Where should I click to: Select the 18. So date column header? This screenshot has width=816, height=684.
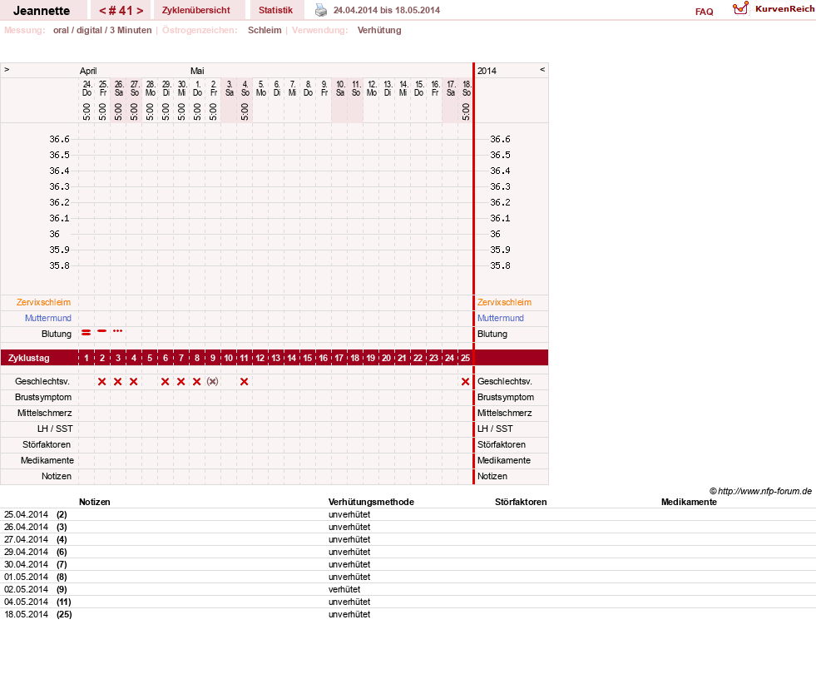pos(467,88)
